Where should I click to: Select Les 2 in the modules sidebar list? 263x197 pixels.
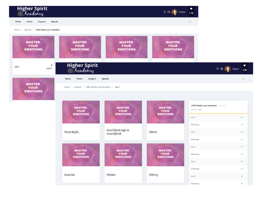pyautogui.click(x=218, y=132)
